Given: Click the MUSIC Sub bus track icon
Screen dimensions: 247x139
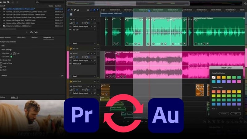Looking at the screenshot, I should point(71,81).
